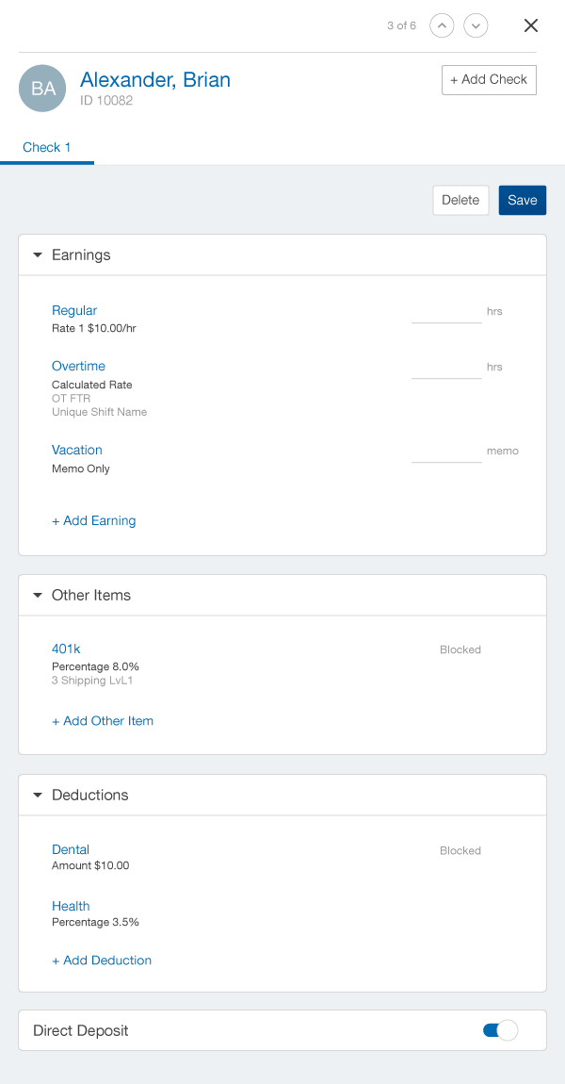Collapse the Earnings section

[x=38, y=255]
